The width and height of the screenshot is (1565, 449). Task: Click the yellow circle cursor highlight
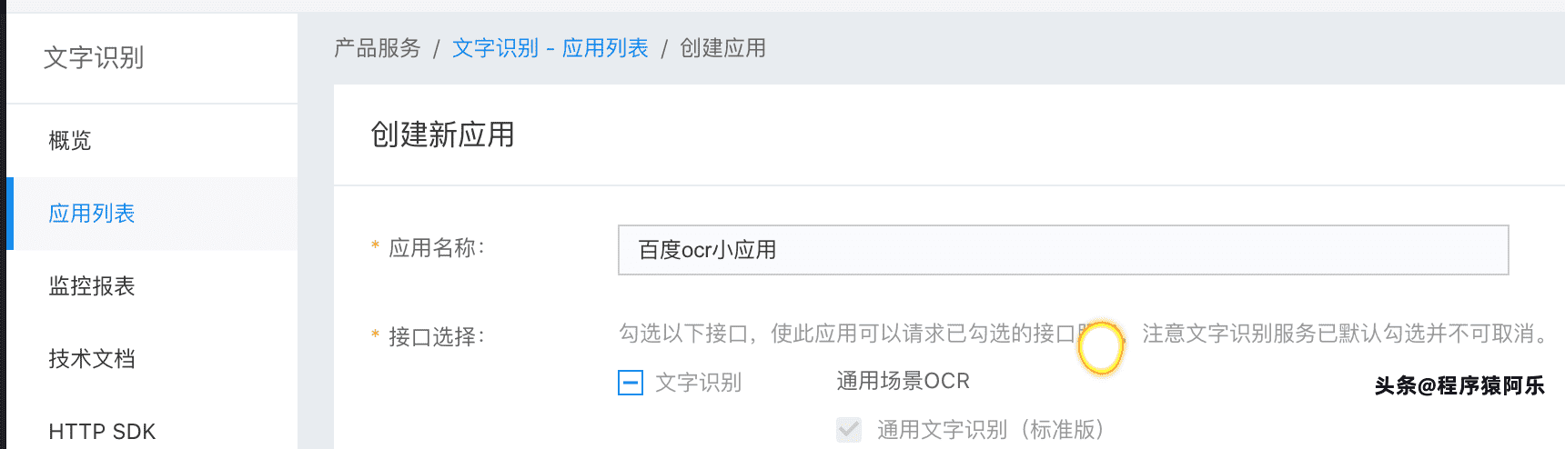[x=1101, y=348]
